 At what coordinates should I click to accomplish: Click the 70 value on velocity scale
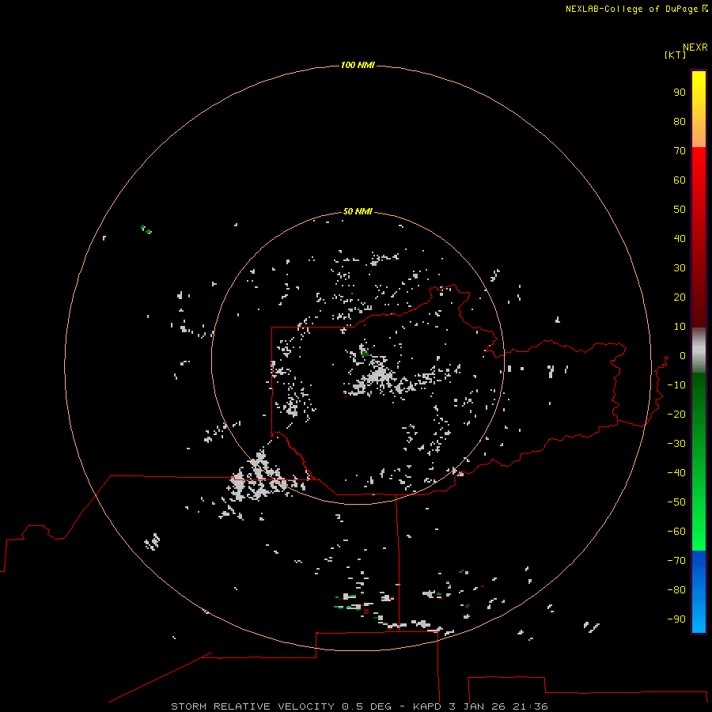[680, 151]
